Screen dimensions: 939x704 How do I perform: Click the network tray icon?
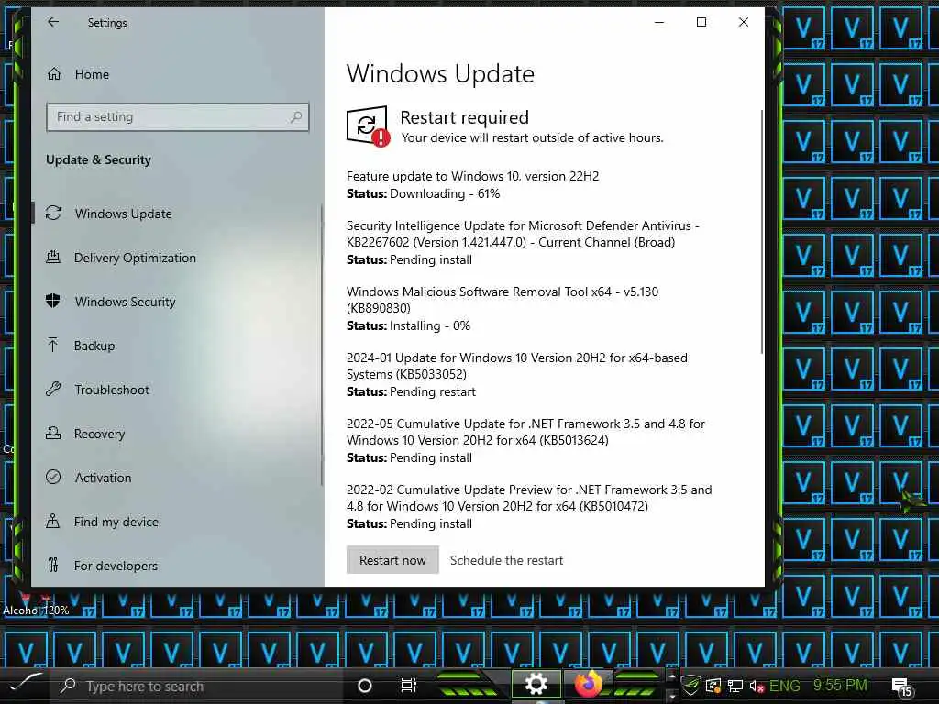pyautogui.click(x=735, y=686)
